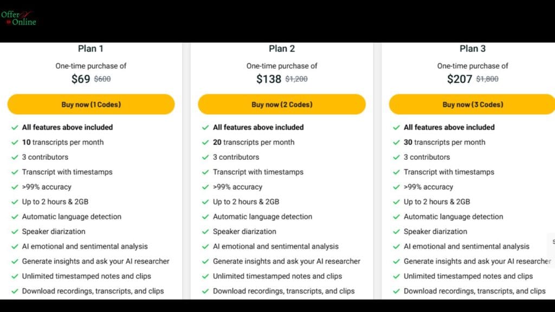Click the Plan 3 heading
Viewport: 555px width, 312px height.
click(473, 48)
